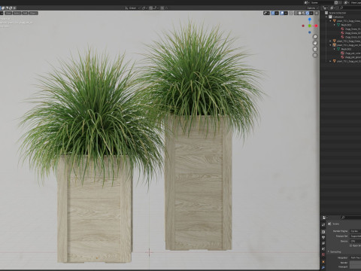Open the Scene properties tab
Viewport: 361px width, 271px height.
click(x=323, y=248)
